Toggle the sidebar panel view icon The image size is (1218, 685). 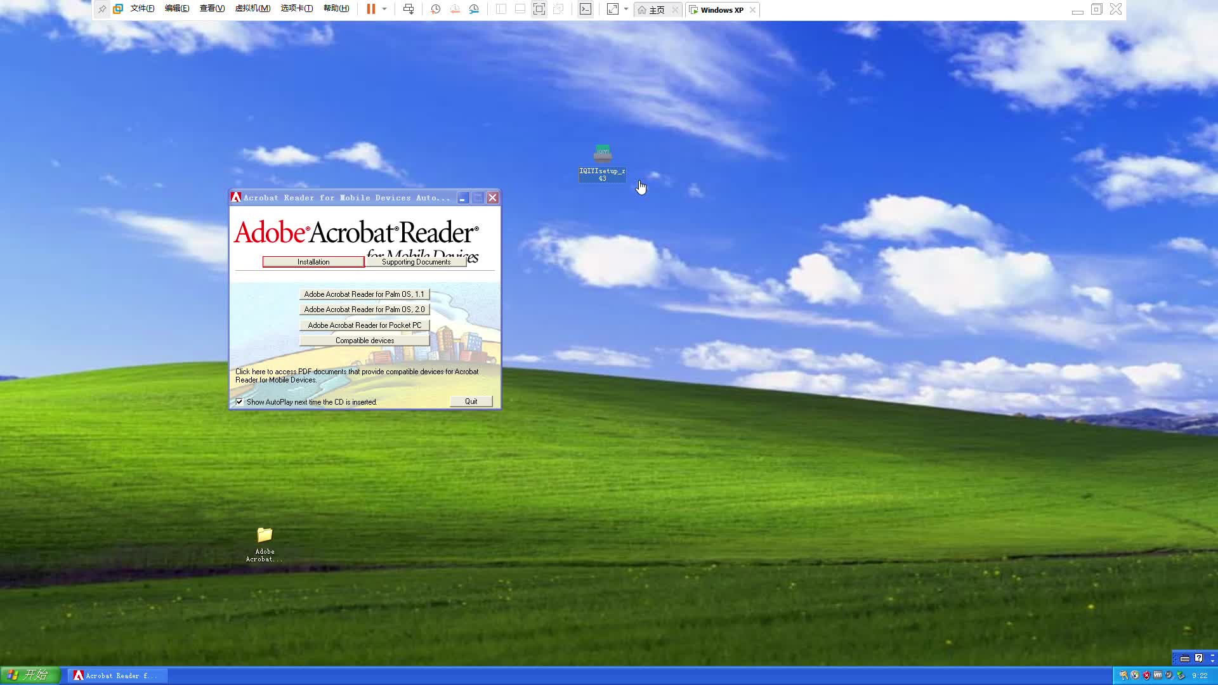[x=501, y=9]
